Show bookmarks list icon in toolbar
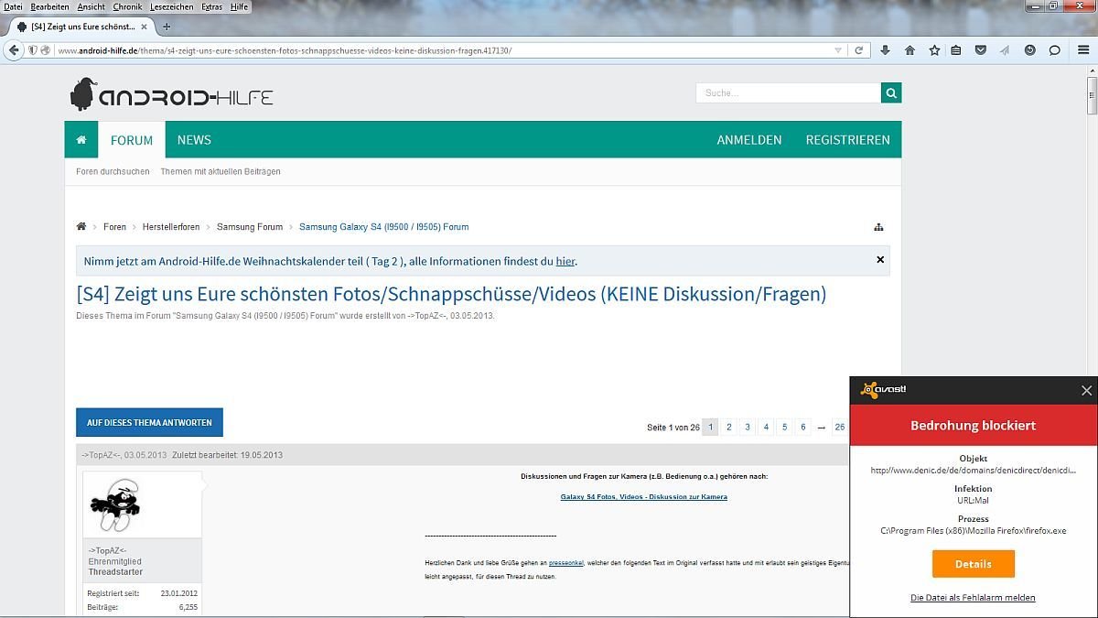 pyautogui.click(x=956, y=50)
